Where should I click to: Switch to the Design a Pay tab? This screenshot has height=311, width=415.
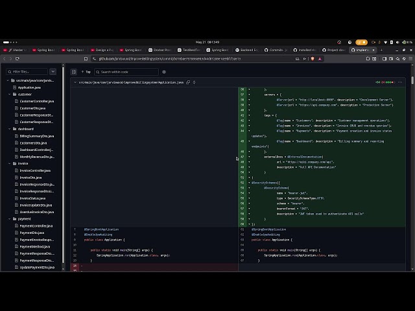102,50
